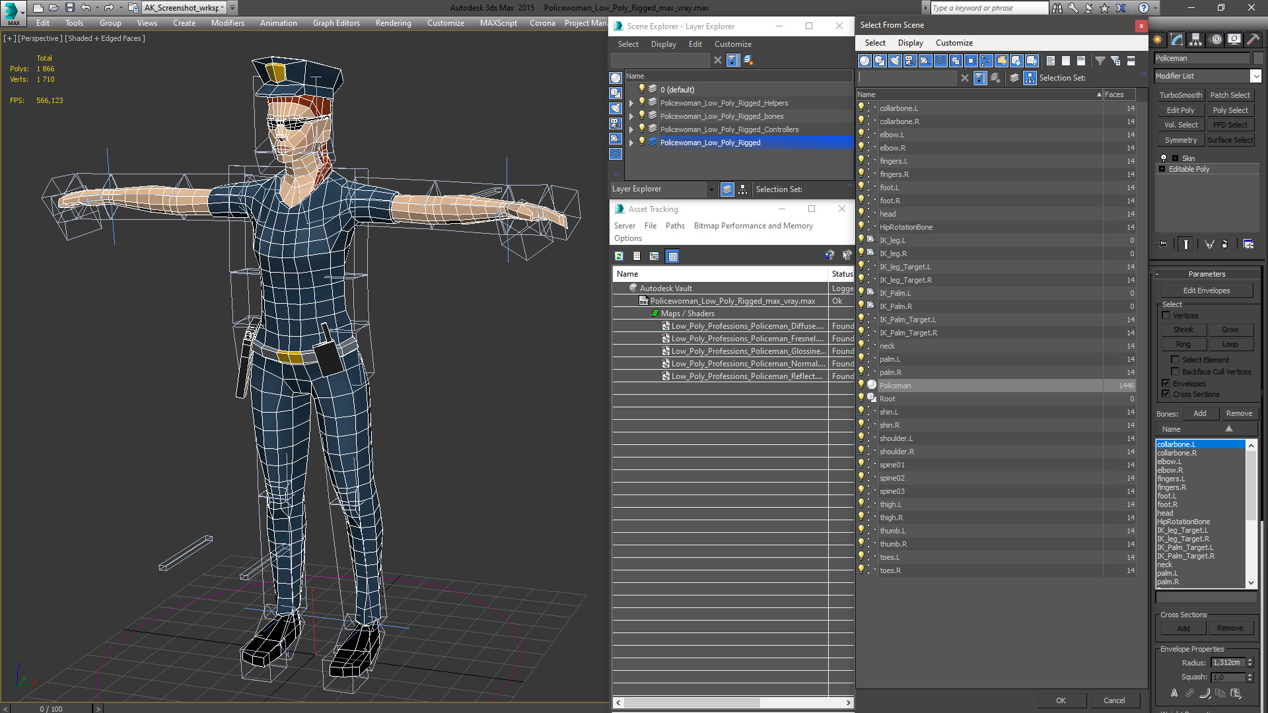The height and width of the screenshot is (713, 1268).
Task: Open the Display command panel tab
Action: (1234, 40)
